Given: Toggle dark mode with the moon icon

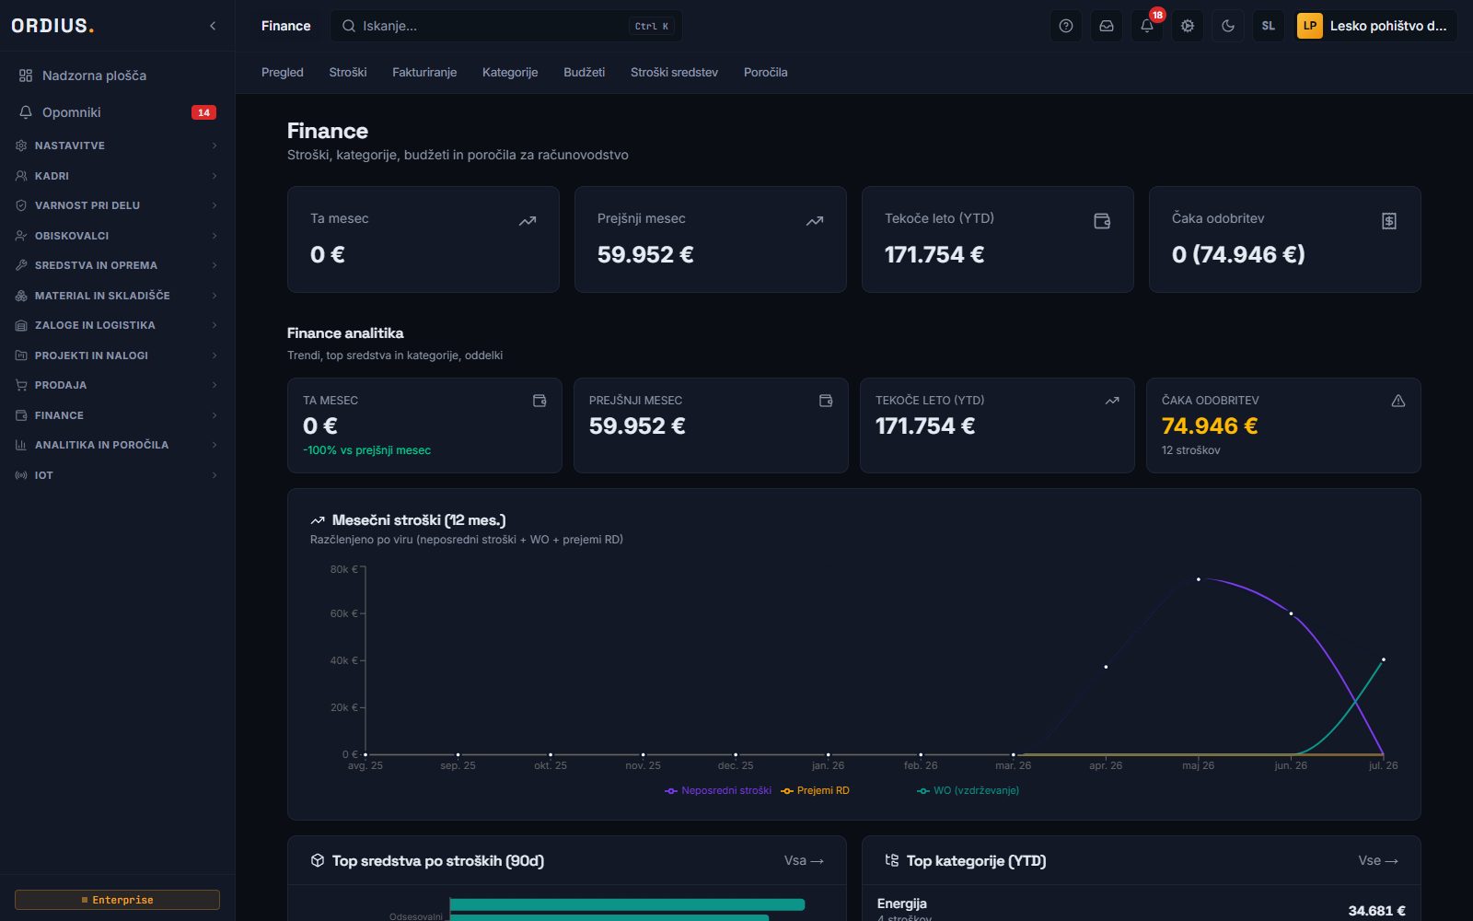Looking at the screenshot, I should 1228,26.
